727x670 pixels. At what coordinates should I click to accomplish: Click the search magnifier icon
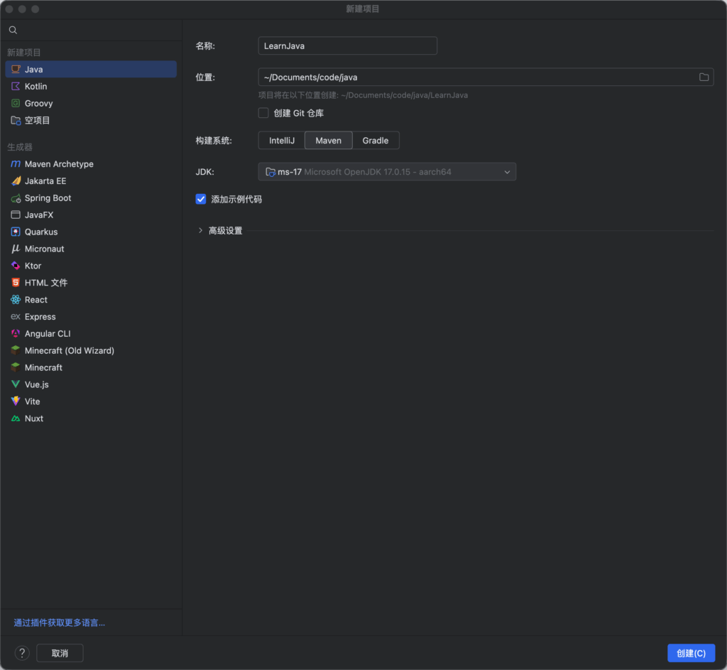pyautogui.click(x=13, y=30)
